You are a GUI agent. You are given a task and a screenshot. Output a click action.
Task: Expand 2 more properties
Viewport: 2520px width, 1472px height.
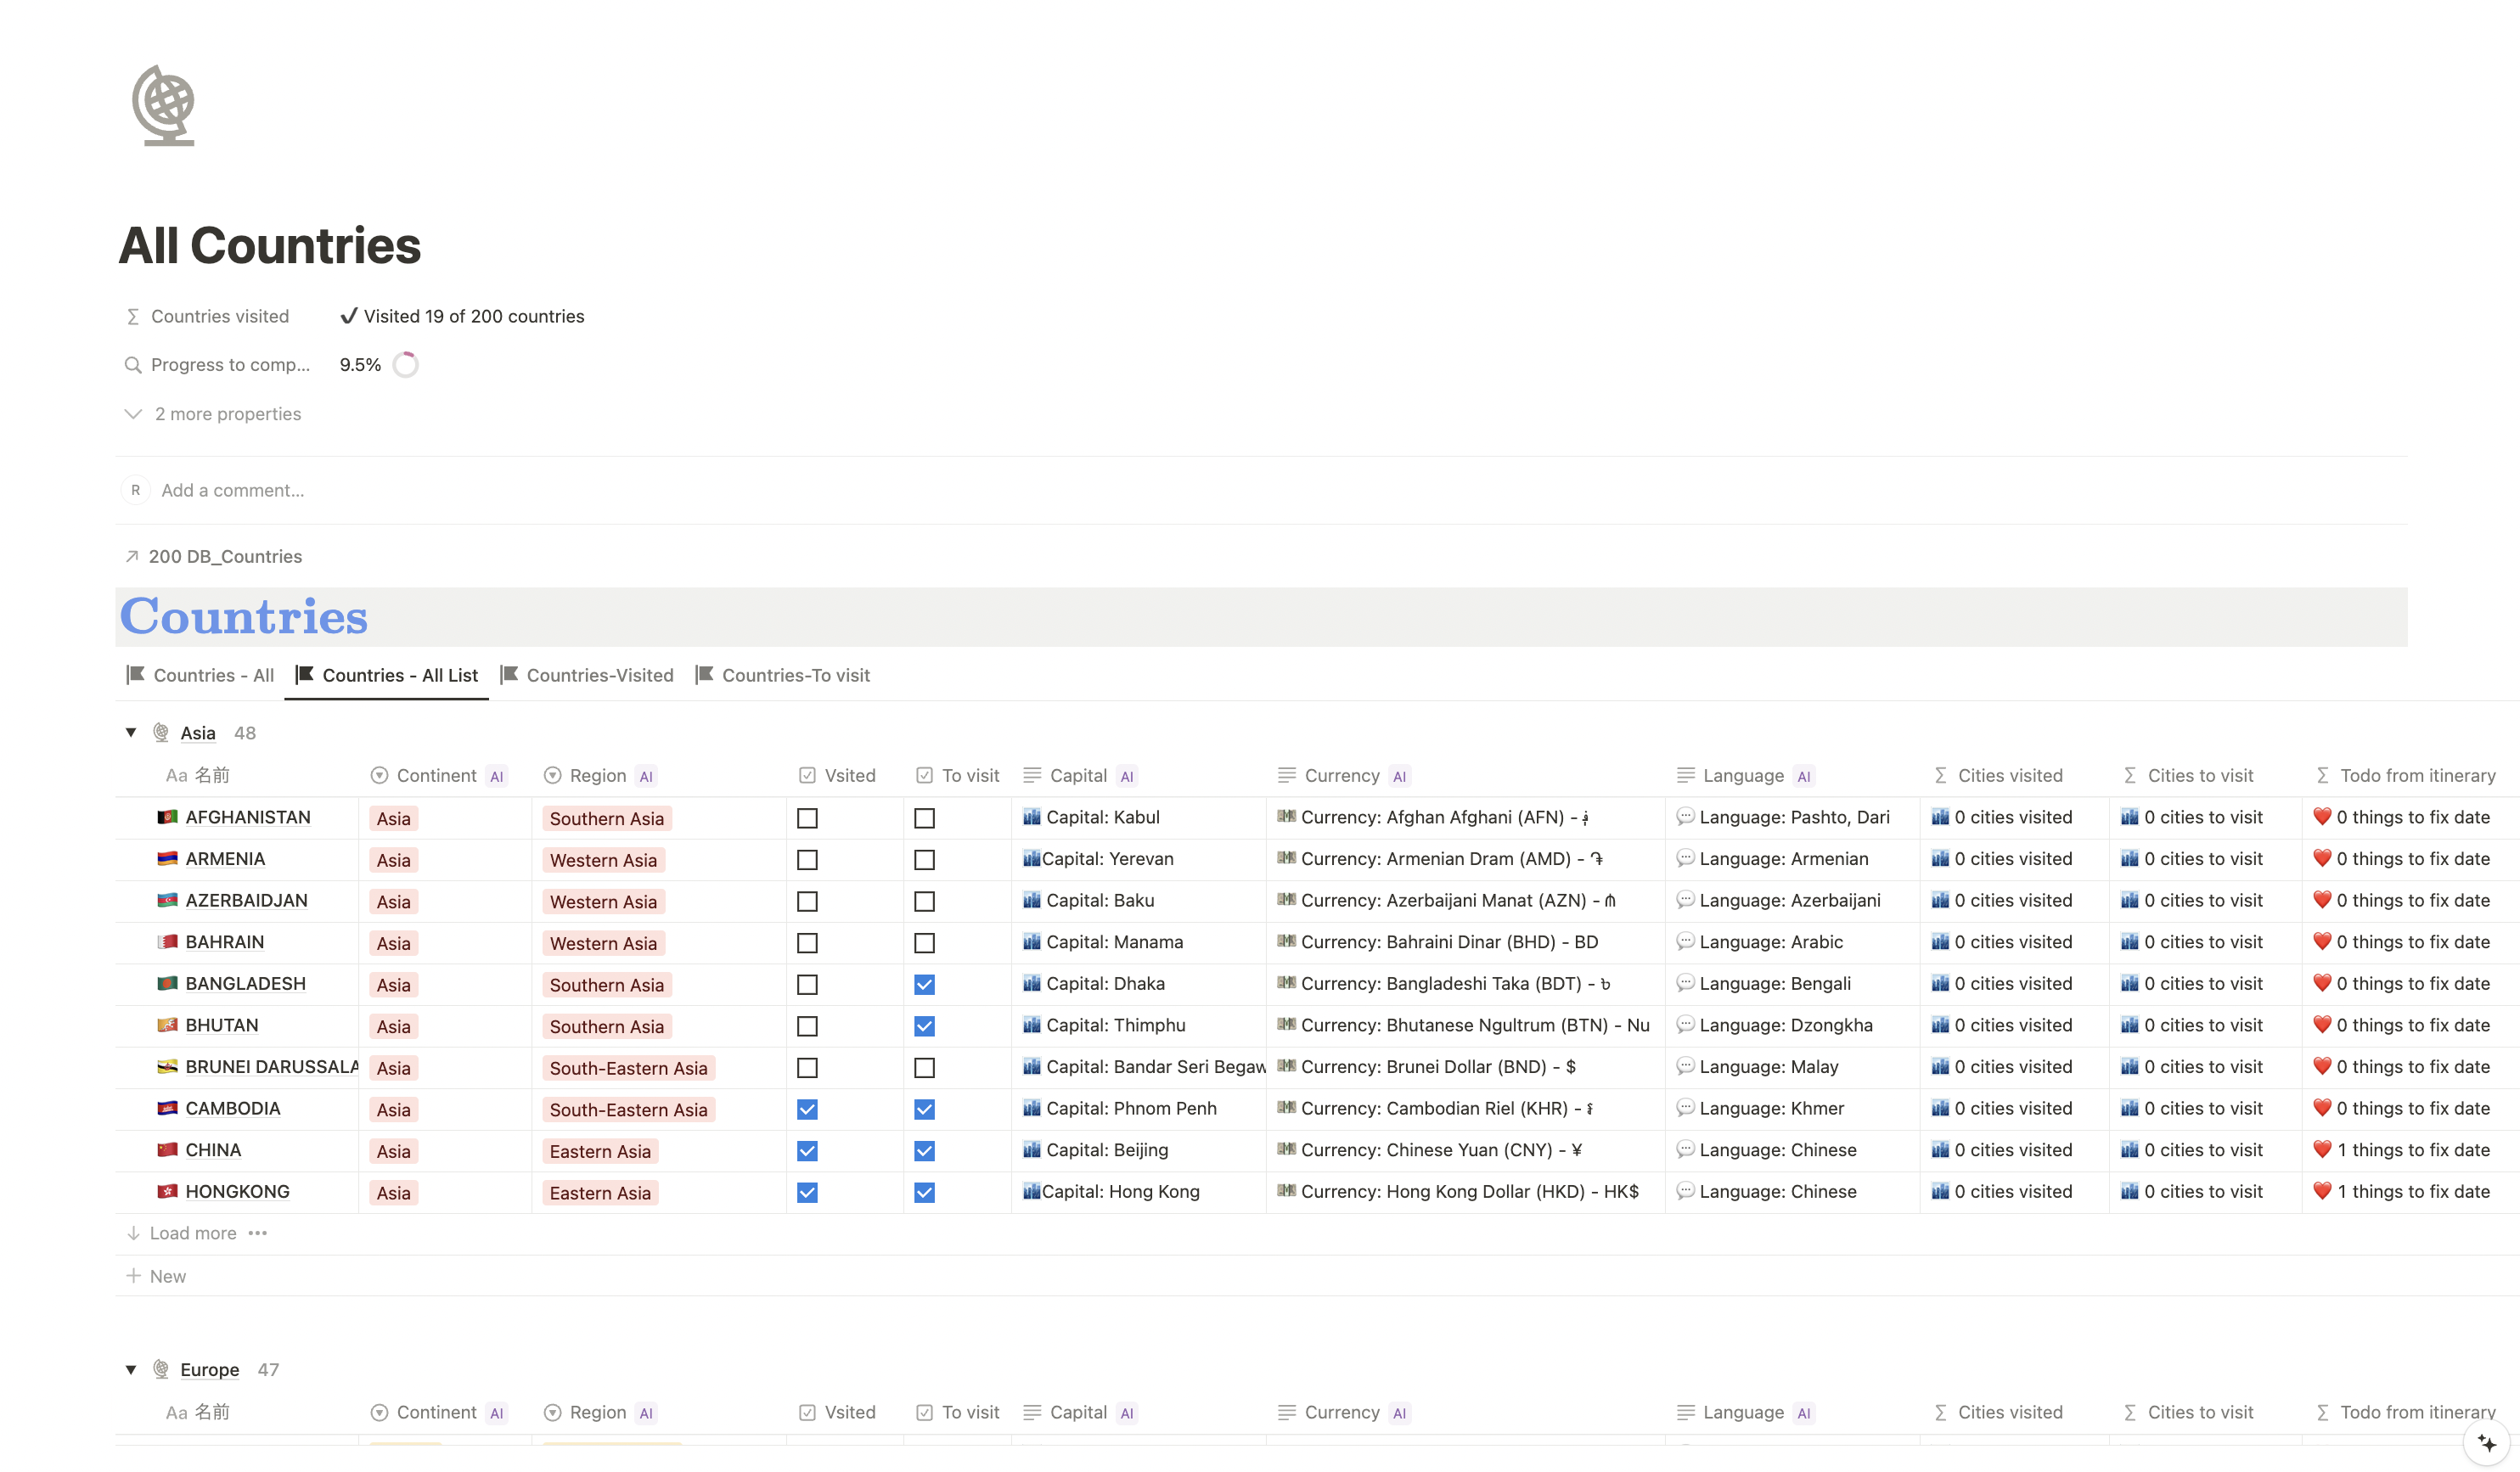(x=212, y=414)
